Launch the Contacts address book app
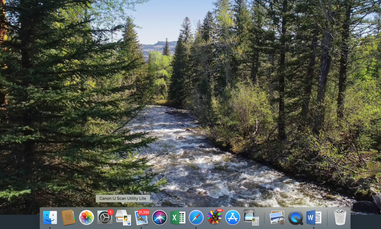 point(68,217)
